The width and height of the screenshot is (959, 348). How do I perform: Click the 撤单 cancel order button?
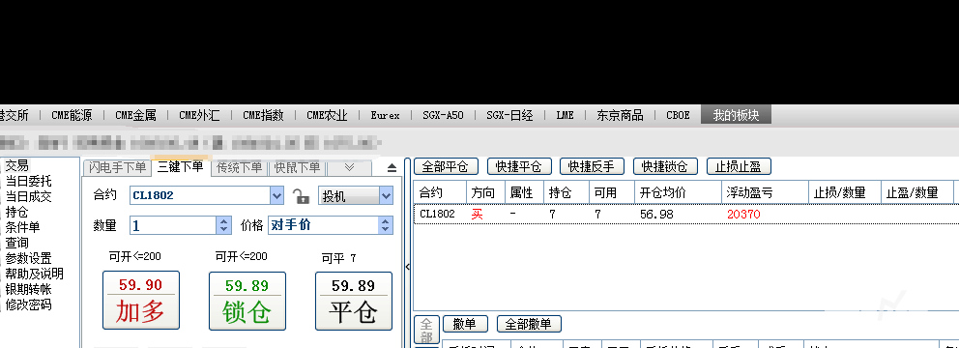click(x=465, y=324)
